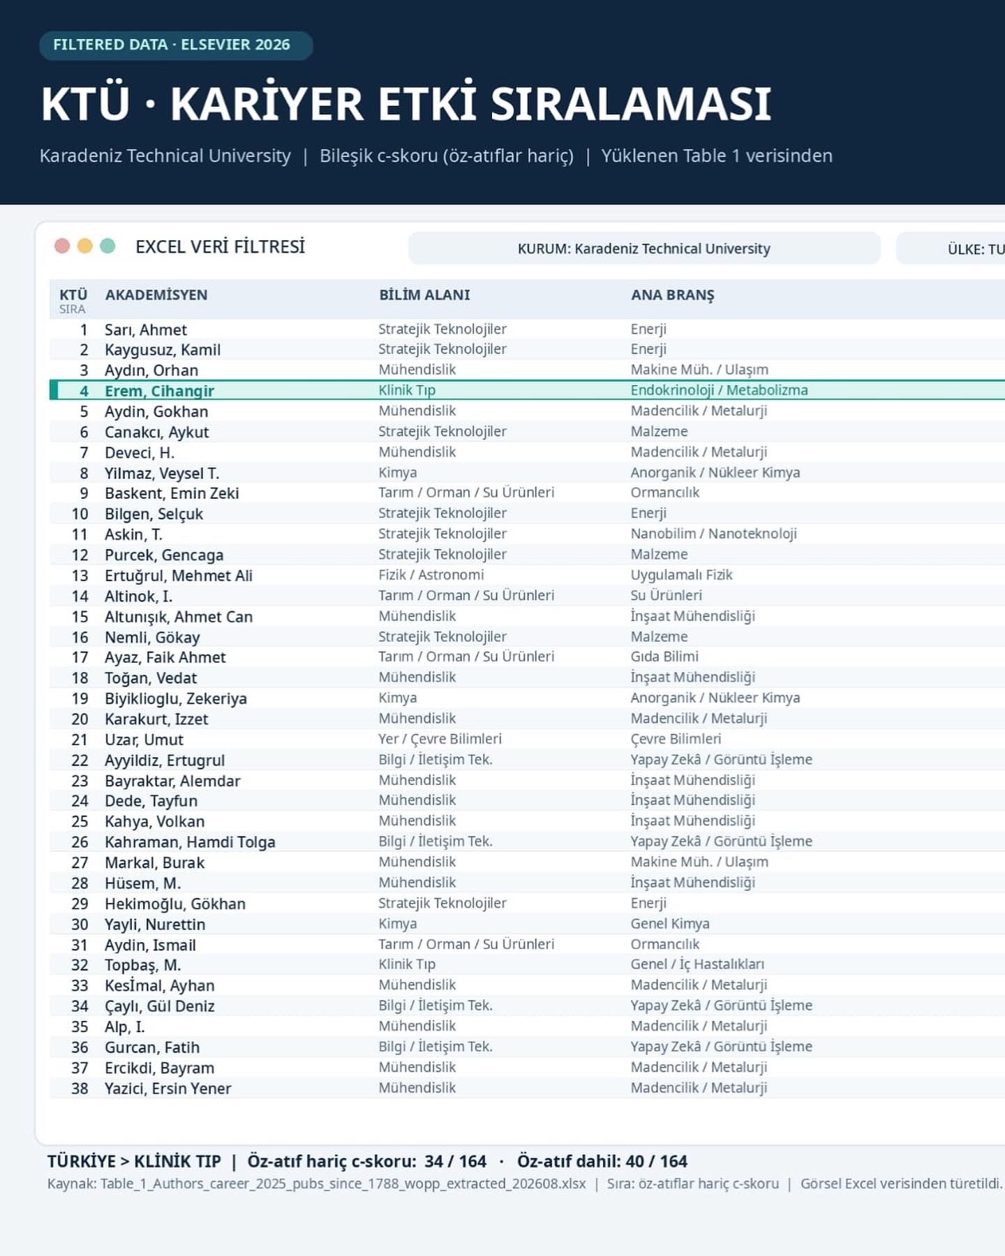This screenshot has width=1005, height=1256.
Task: Sort by BİLİM ALANI column header
Action: click(424, 294)
